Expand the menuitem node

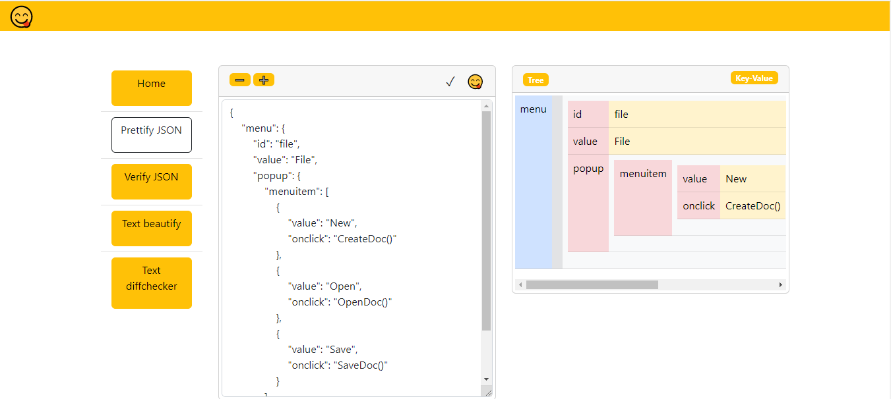click(642, 173)
